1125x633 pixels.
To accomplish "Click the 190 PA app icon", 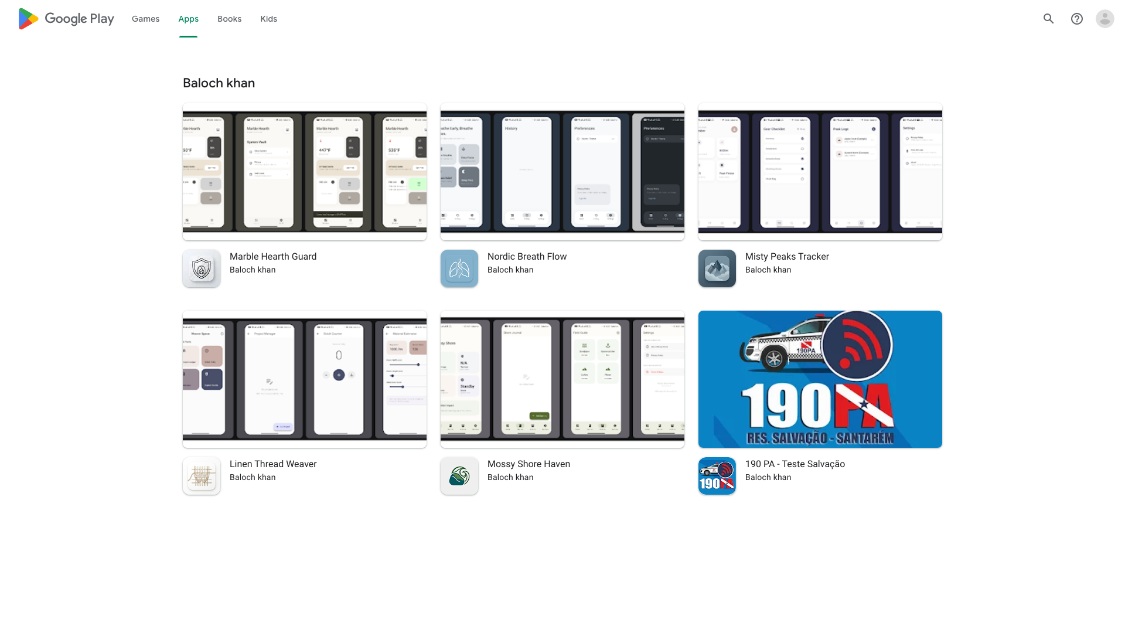I will click(717, 476).
